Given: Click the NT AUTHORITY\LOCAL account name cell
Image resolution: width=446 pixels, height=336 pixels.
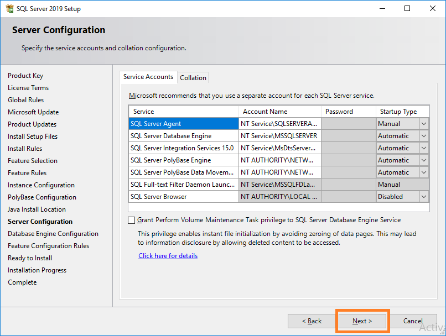Looking at the screenshot, I should click(x=280, y=197).
